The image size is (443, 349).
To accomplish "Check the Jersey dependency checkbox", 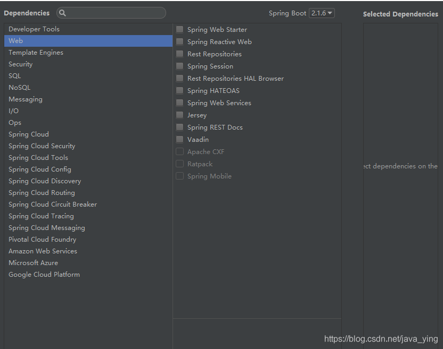I will point(179,115).
